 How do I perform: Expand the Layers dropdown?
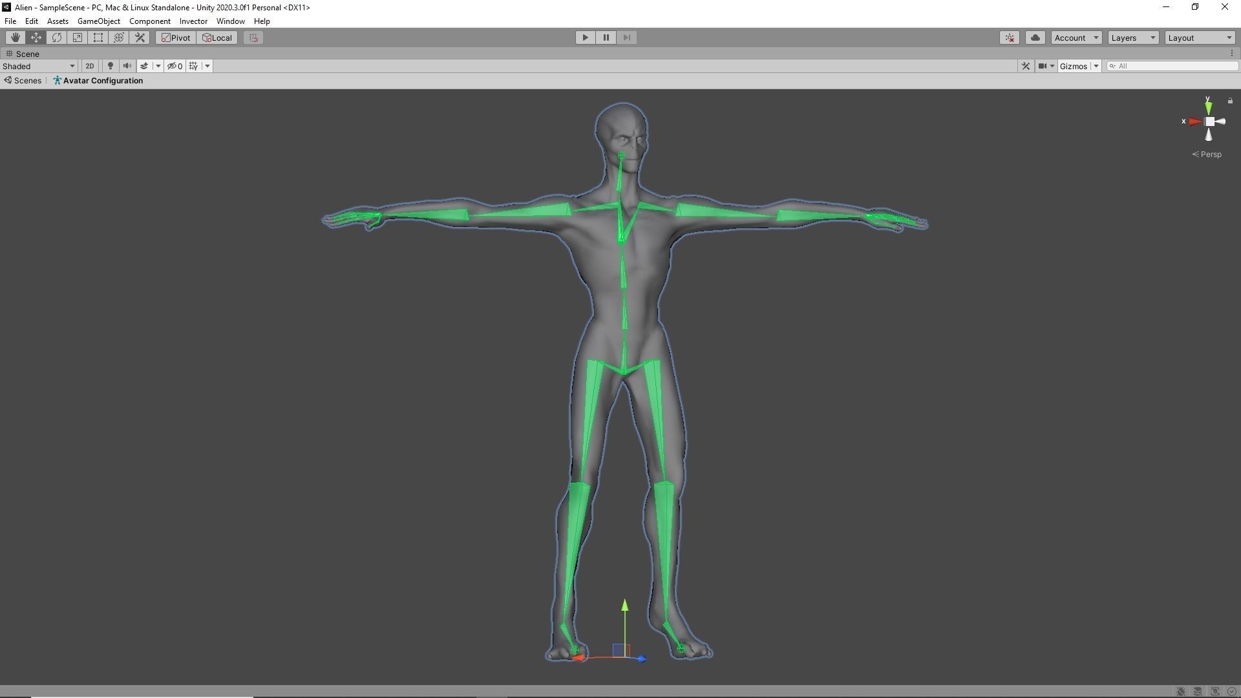pyautogui.click(x=1132, y=37)
